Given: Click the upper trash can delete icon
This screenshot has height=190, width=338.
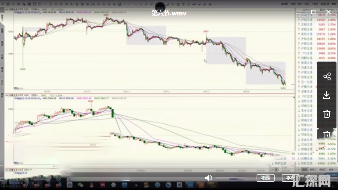Looking at the screenshot, I should click(327, 114).
